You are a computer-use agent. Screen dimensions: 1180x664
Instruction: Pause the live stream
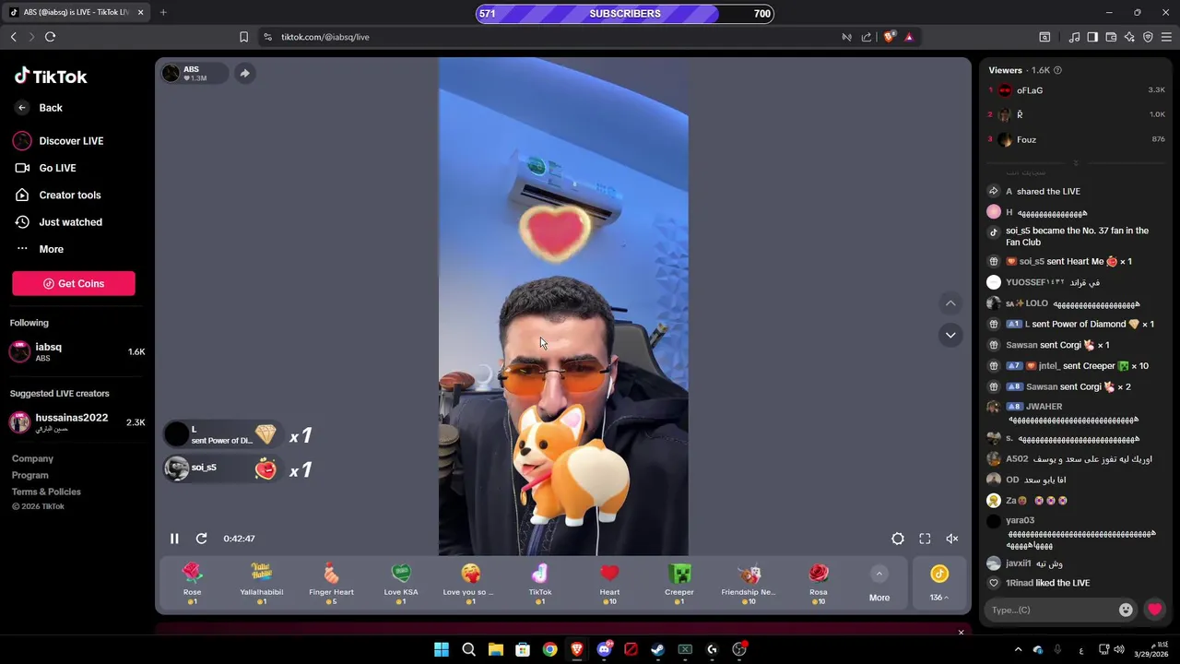[174, 539]
